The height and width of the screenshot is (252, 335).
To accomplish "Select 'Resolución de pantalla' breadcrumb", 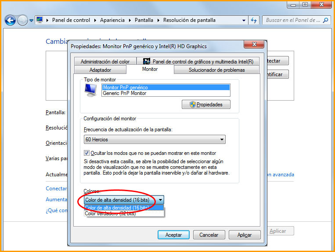I will point(189,20).
